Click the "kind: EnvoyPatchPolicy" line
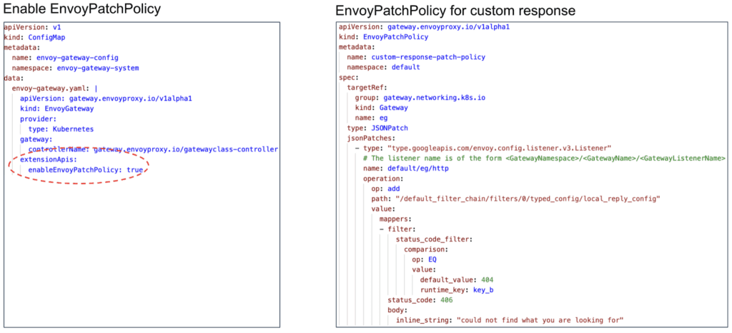 point(383,36)
